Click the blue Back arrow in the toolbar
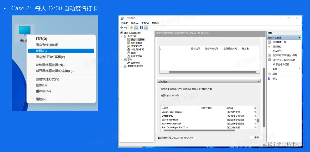Image resolution: width=310 pixels, height=152 pixels. pos(121,28)
